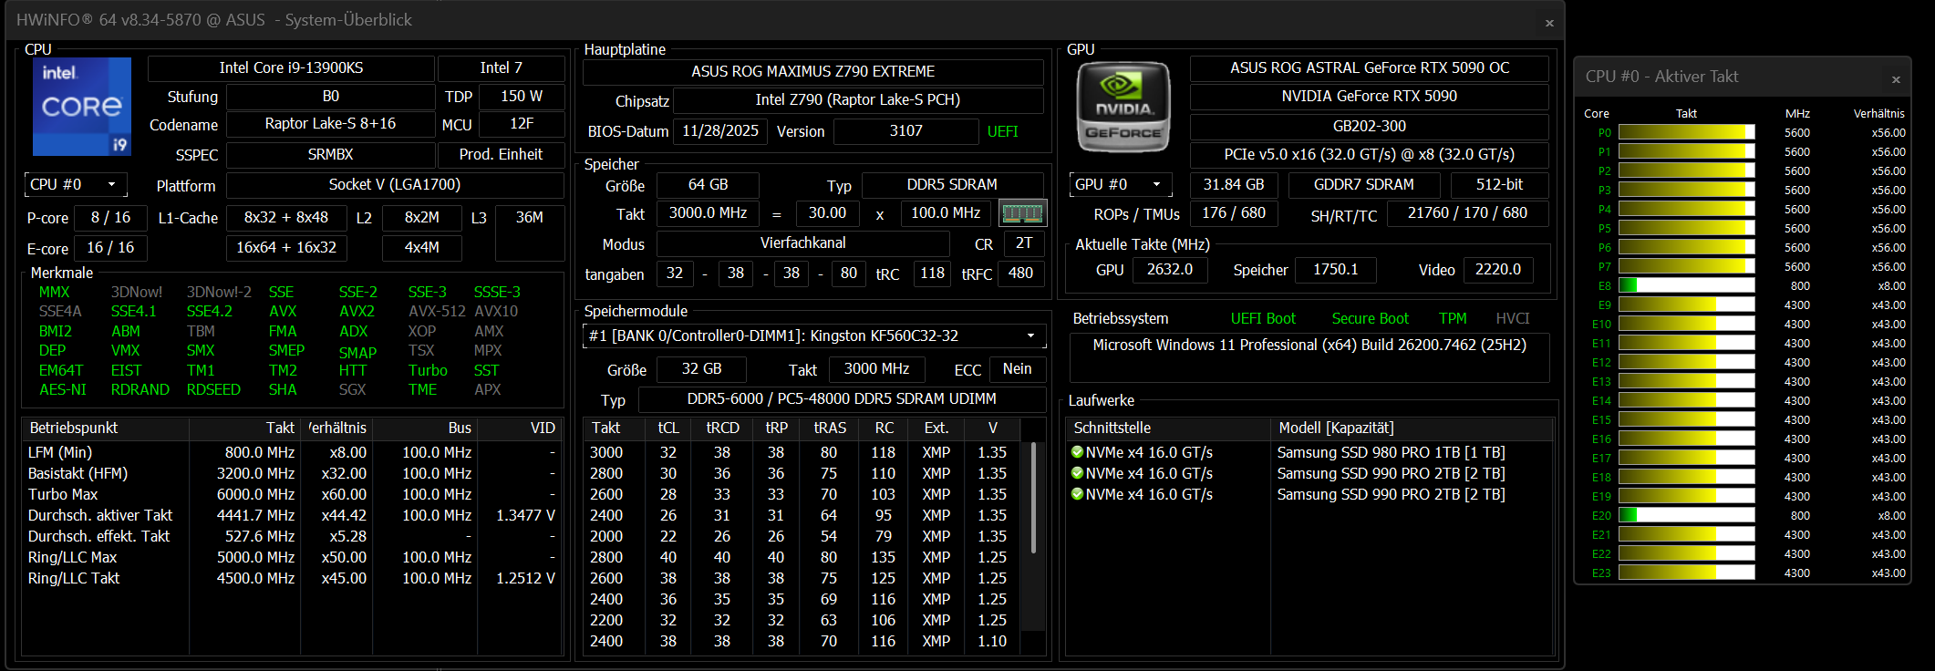
Task: Click the tRFC value 480
Action: tap(1020, 274)
